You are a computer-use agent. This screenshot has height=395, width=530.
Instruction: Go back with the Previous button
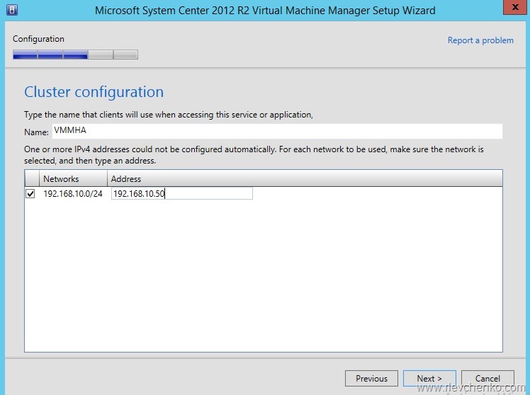click(x=371, y=378)
